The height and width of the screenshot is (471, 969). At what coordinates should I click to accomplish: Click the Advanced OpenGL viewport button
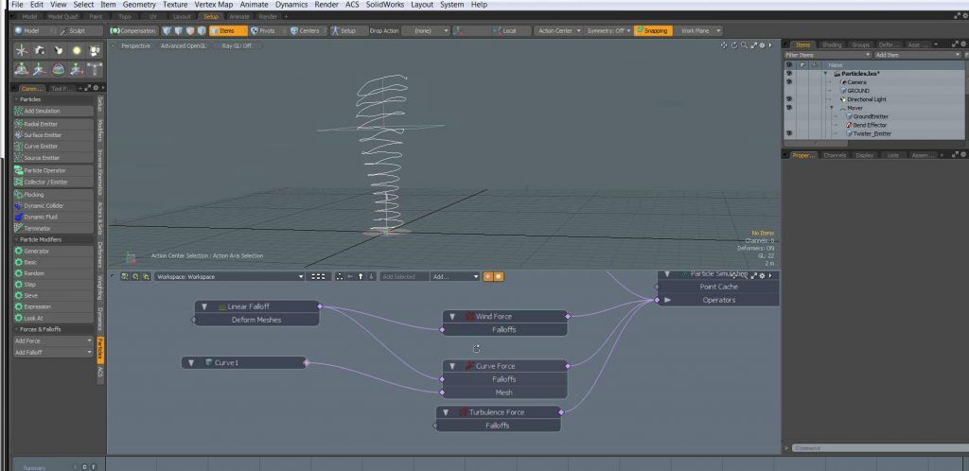click(182, 45)
